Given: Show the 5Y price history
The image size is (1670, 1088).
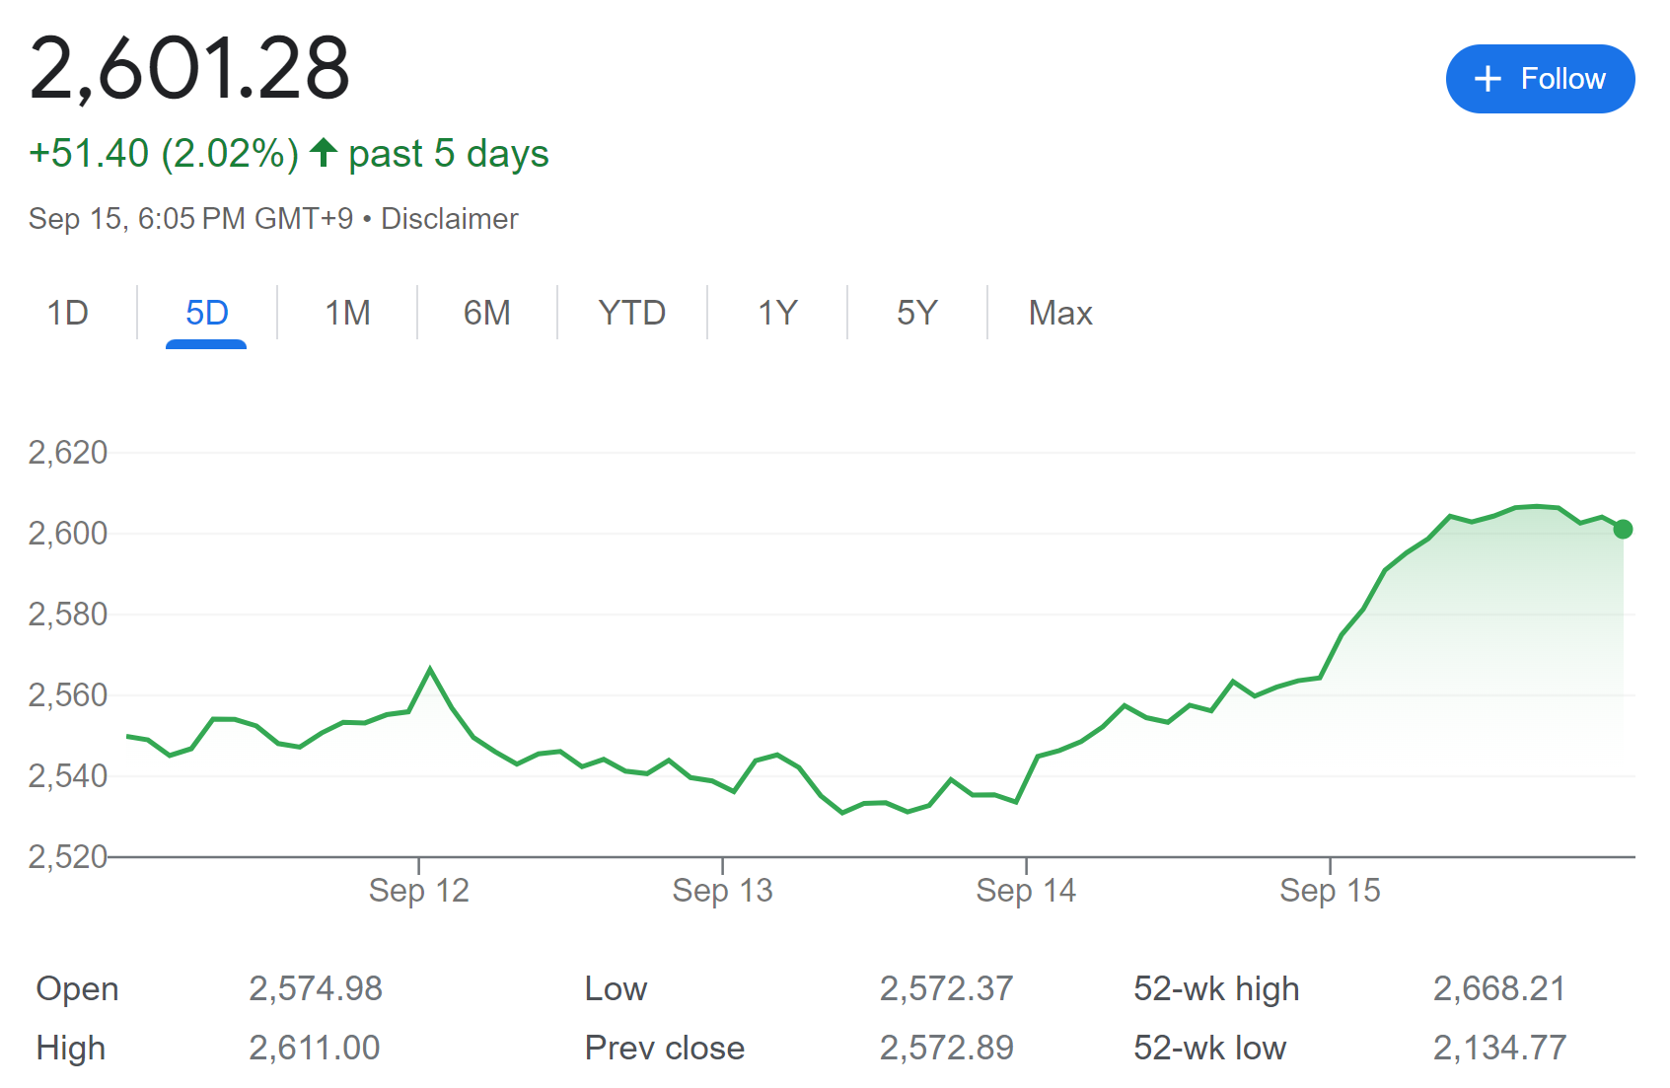Looking at the screenshot, I should point(916,313).
